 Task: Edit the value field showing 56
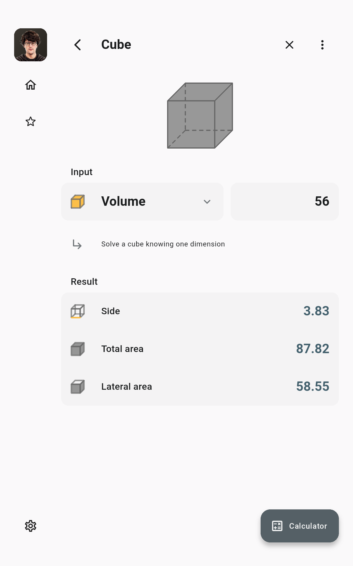click(285, 202)
